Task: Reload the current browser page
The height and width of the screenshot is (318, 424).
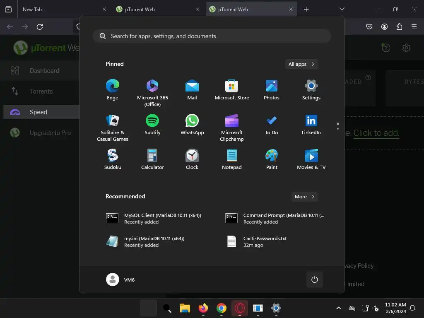Action: point(40,27)
